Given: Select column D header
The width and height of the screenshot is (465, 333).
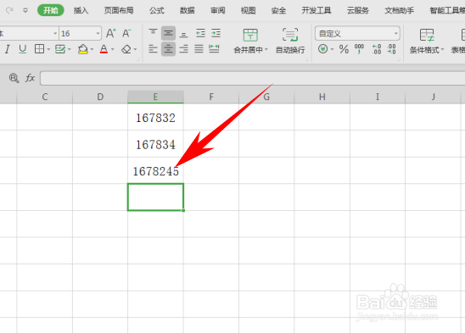Looking at the screenshot, I should point(100,97).
